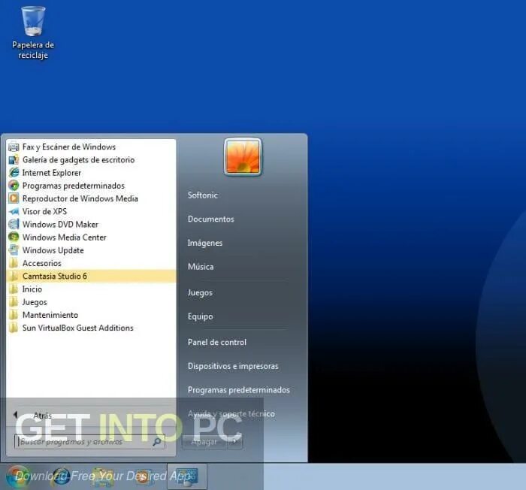This screenshot has width=526, height=490.
Task: Open Programas predeterminados in the right pane
Action: click(x=238, y=390)
